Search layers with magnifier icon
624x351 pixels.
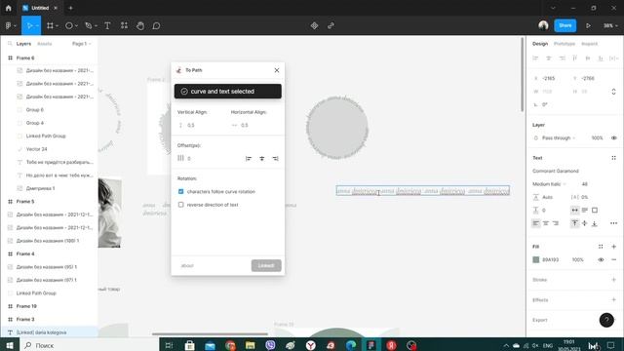pos(10,44)
